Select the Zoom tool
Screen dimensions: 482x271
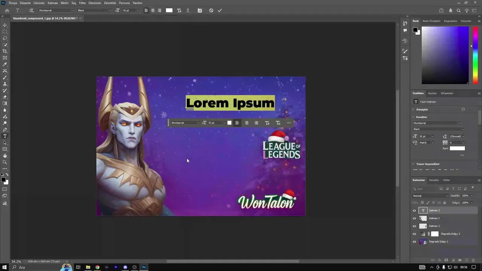pos(5,162)
